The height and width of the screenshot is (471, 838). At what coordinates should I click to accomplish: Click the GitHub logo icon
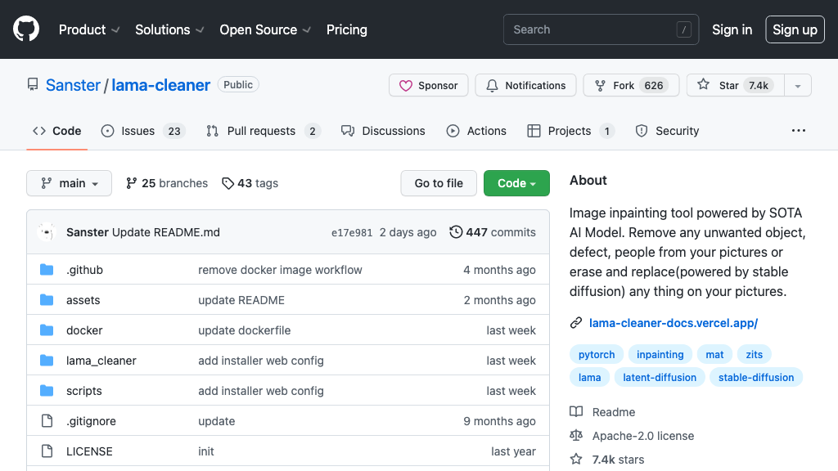coord(26,29)
